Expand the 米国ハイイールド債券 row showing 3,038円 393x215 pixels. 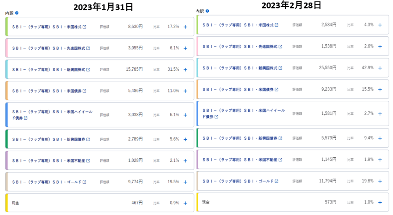185,115
